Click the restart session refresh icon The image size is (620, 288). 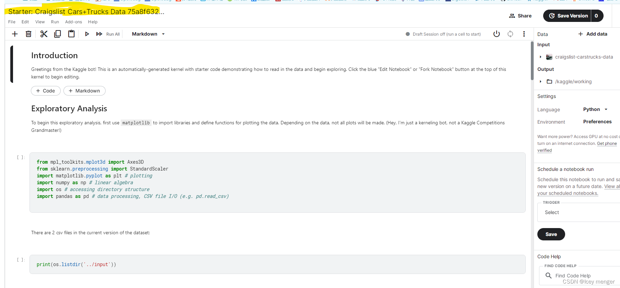[510, 34]
